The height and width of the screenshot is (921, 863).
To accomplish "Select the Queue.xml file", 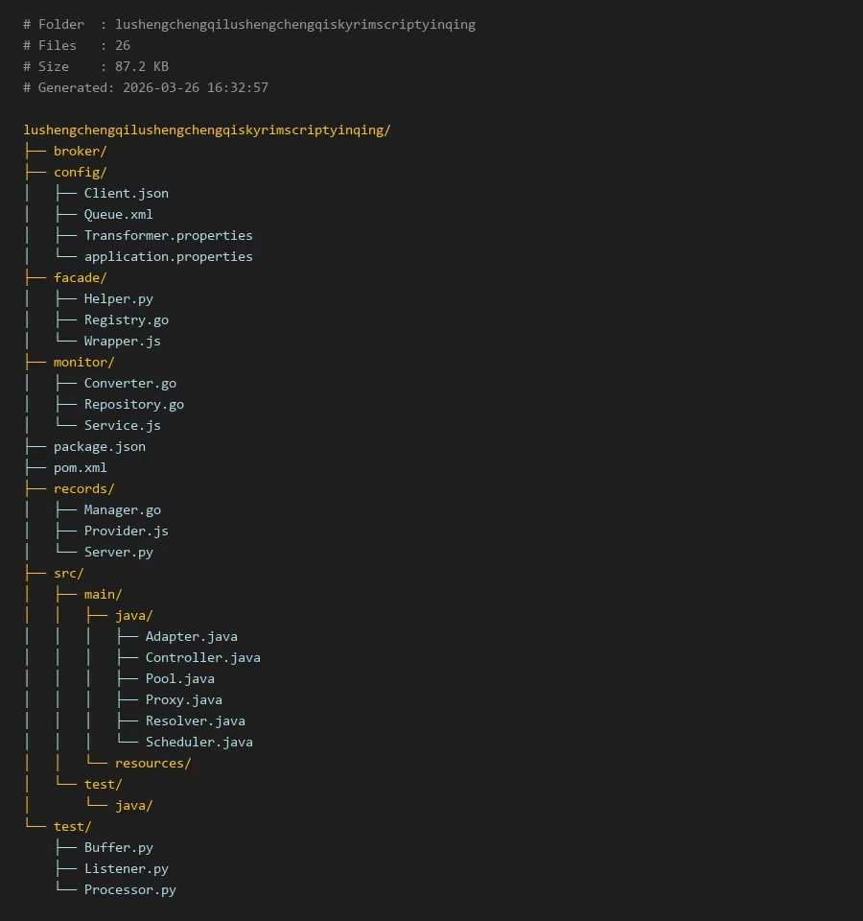I will point(118,214).
